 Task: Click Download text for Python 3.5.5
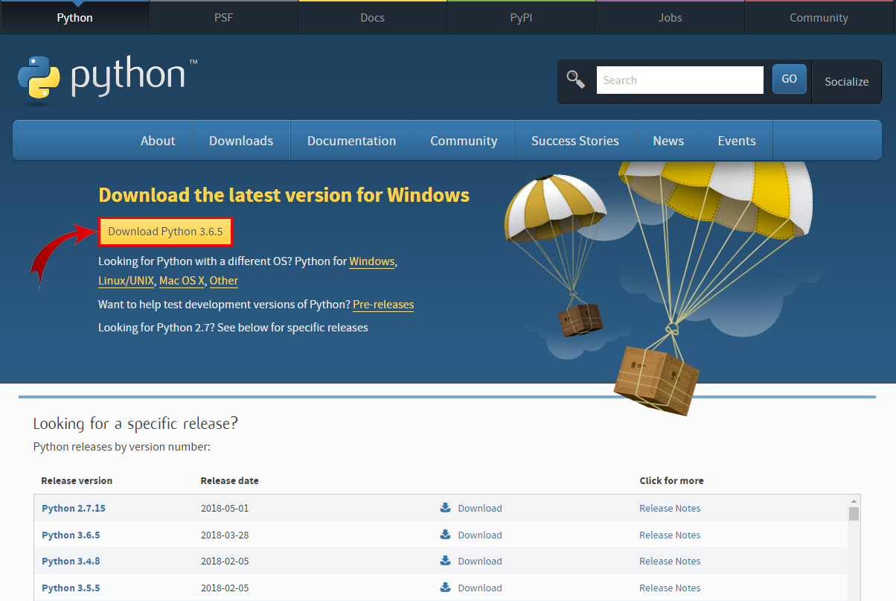[x=480, y=588]
